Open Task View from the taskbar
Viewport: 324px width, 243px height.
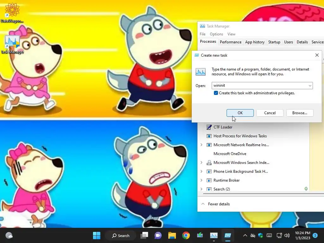pyautogui.click(x=144, y=235)
